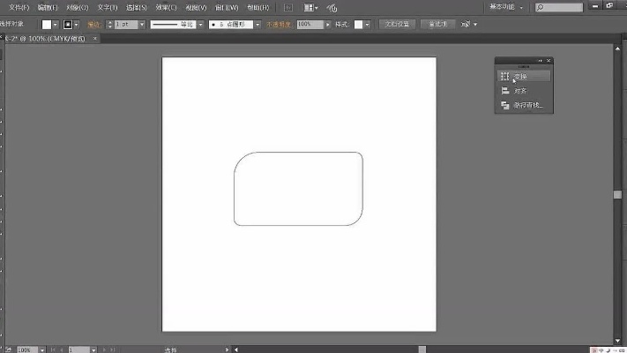Click the orange 不透明度 opacity label link
The image size is (627, 353).
click(279, 25)
